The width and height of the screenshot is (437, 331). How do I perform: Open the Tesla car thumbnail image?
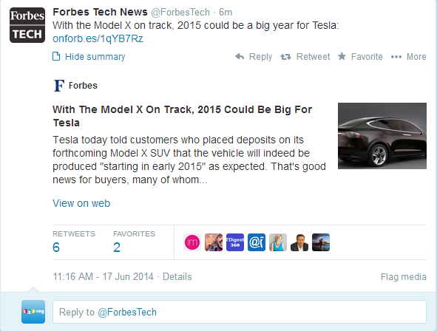(x=382, y=136)
